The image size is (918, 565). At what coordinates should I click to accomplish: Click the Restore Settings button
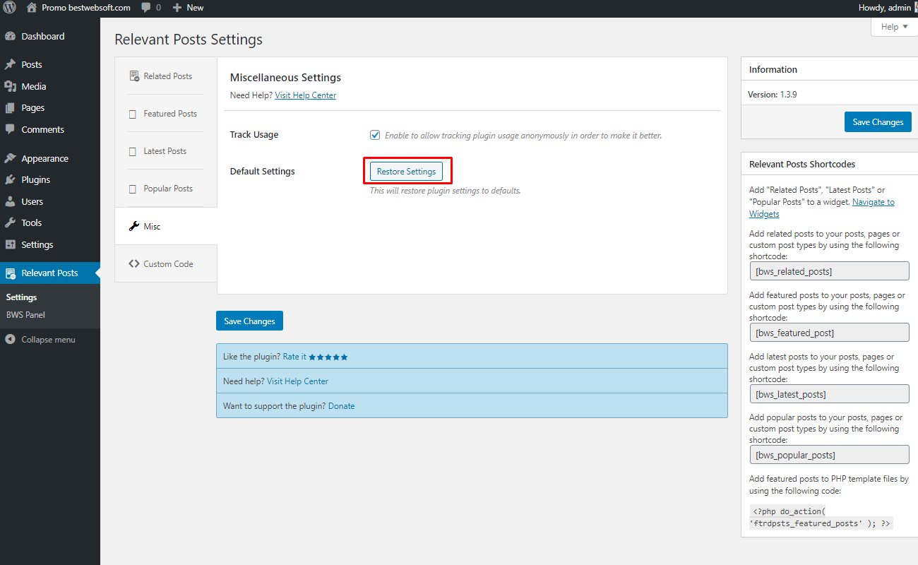406,172
